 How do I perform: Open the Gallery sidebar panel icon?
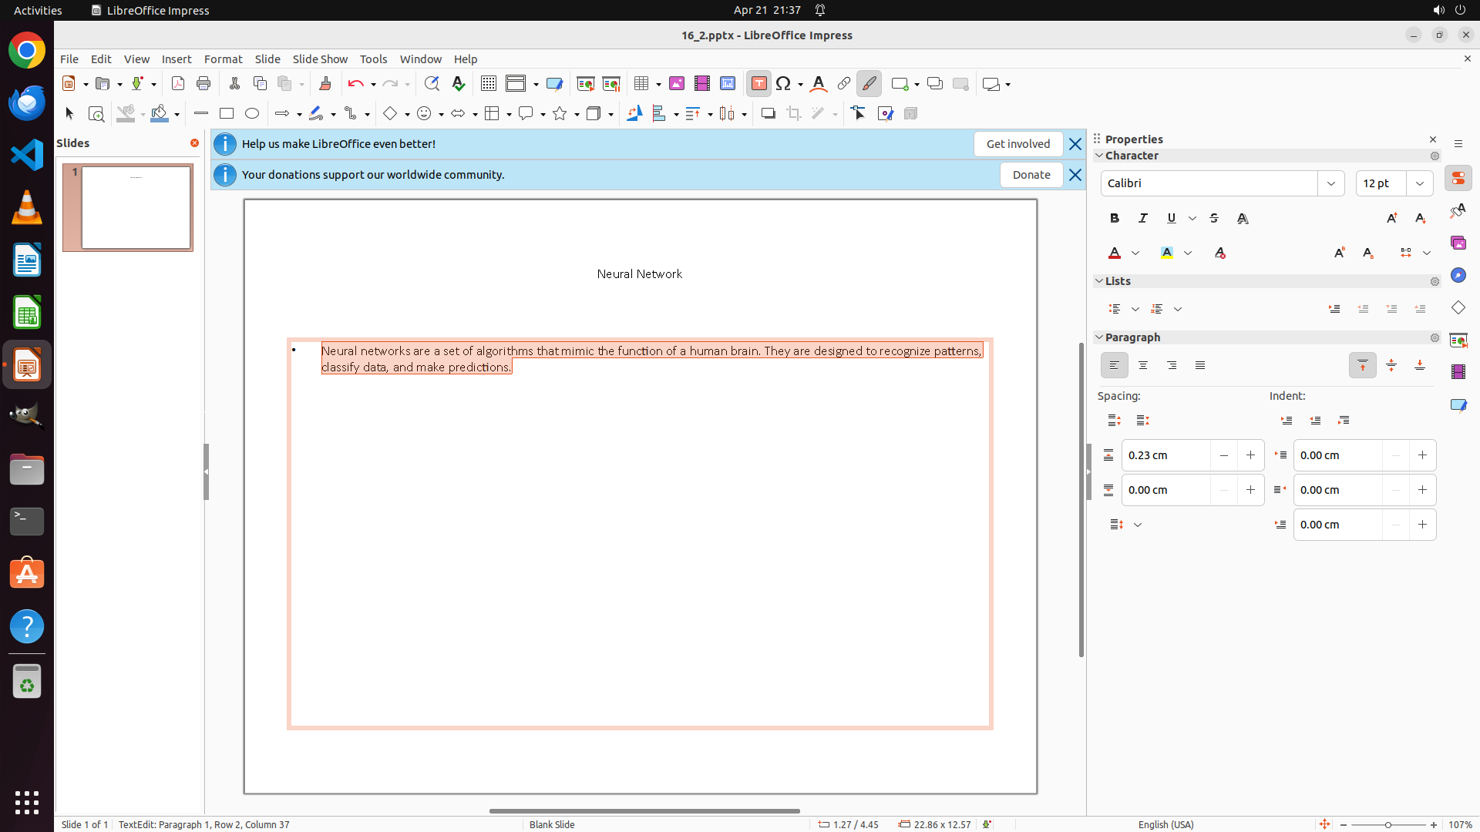point(1458,243)
